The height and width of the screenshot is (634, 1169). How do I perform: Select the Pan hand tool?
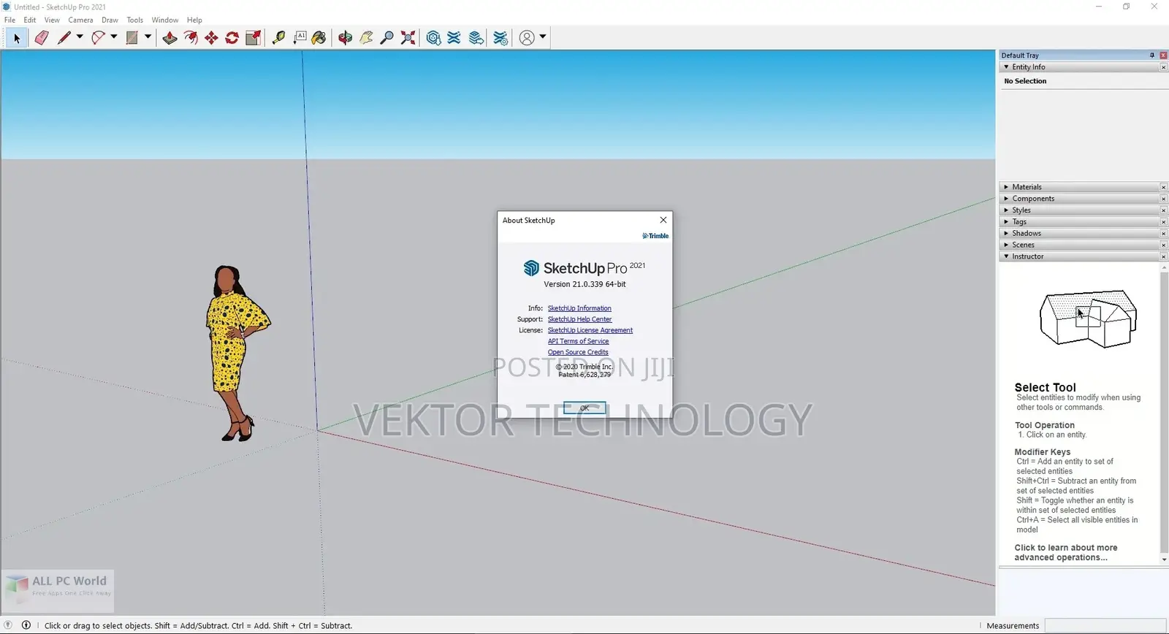pyautogui.click(x=366, y=38)
